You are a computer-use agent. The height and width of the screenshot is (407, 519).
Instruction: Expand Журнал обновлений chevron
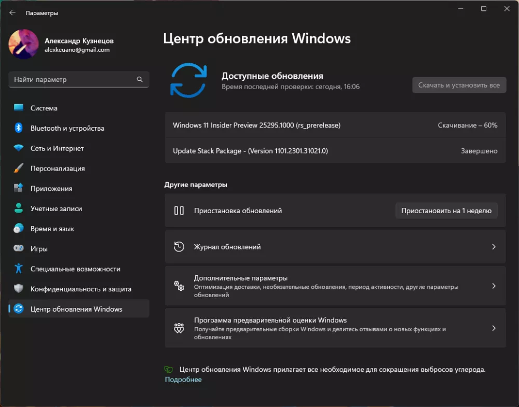pos(494,247)
